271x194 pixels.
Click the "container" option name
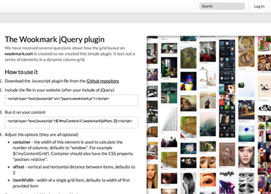22,142
